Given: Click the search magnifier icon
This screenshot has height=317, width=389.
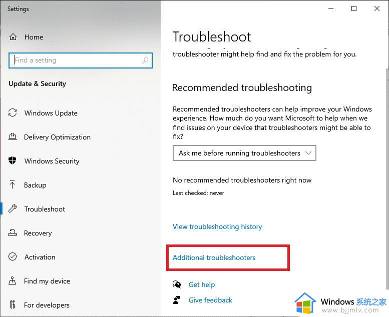Looking at the screenshot, I should click(x=145, y=60).
